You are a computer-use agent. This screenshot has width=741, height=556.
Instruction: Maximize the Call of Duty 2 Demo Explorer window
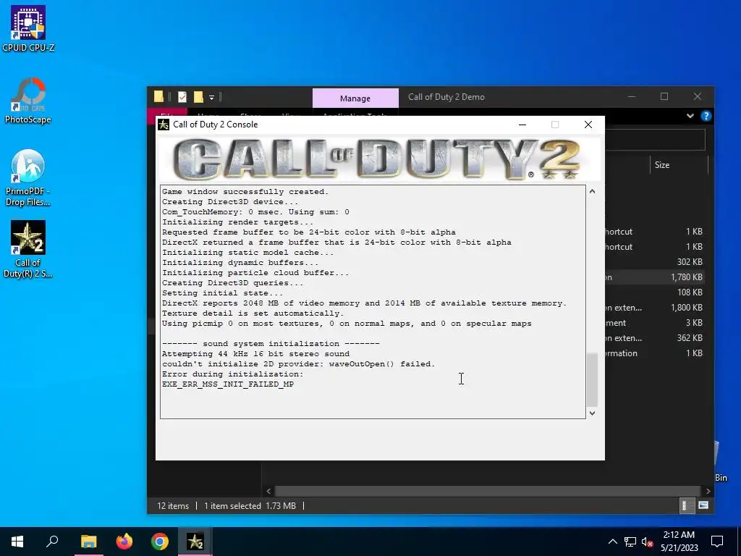point(664,96)
